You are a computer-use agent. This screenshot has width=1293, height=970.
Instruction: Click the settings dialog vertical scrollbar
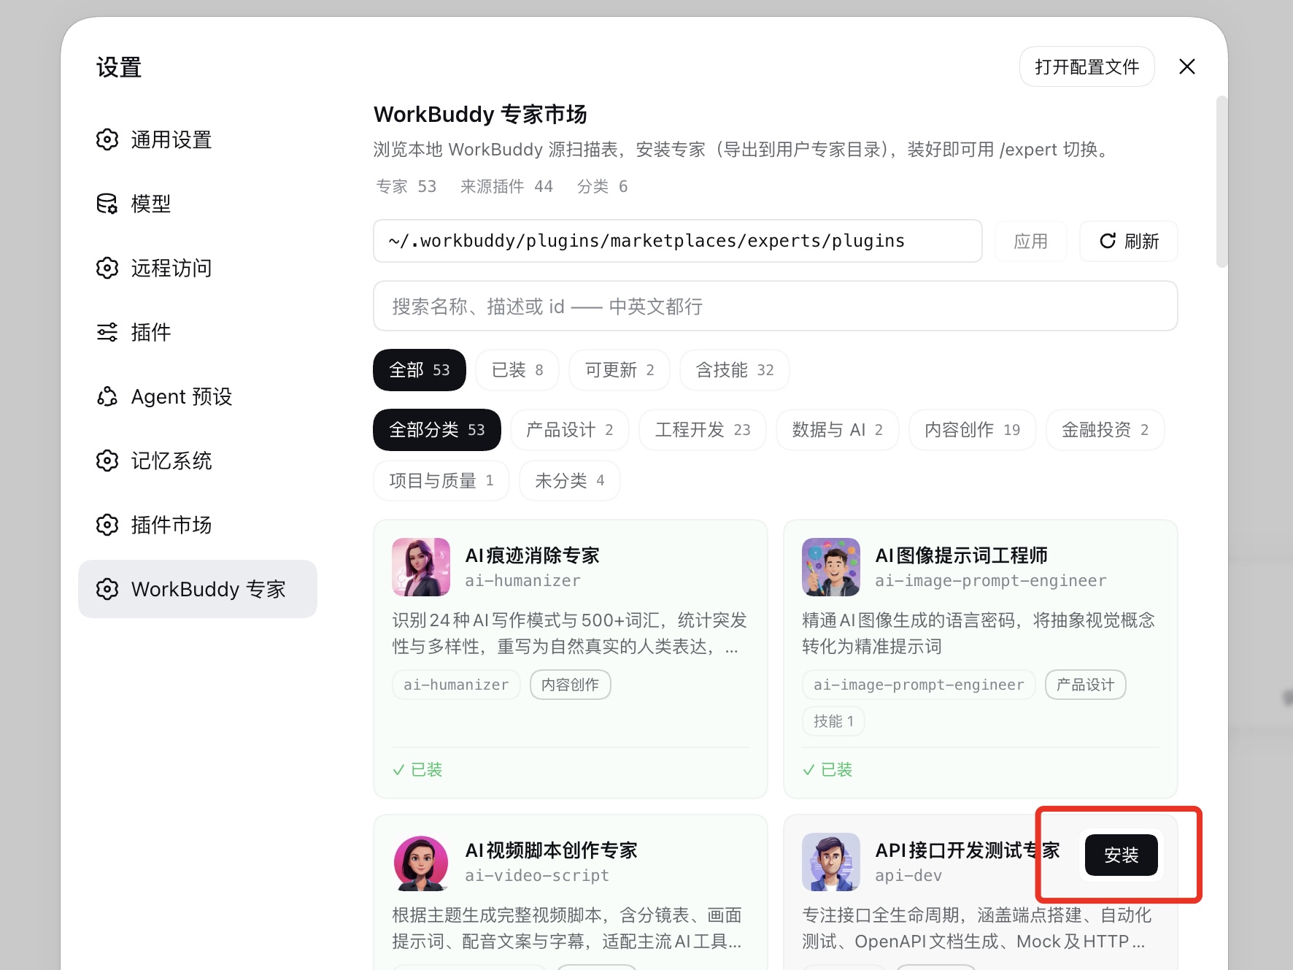1222,182
